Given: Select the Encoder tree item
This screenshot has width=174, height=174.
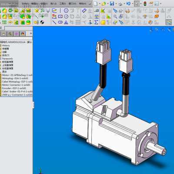Looking at the screenshot, I should pyautogui.click(x=14, y=88).
